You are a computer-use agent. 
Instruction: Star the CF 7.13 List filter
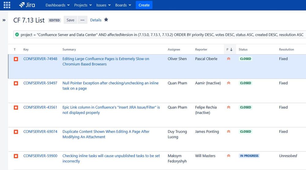pos(106,20)
